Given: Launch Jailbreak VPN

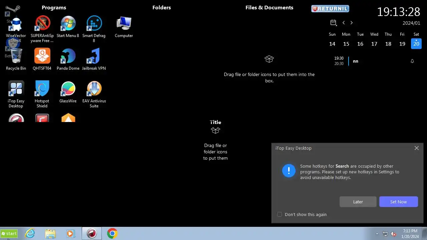Looking at the screenshot, I should (x=94, y=59).
